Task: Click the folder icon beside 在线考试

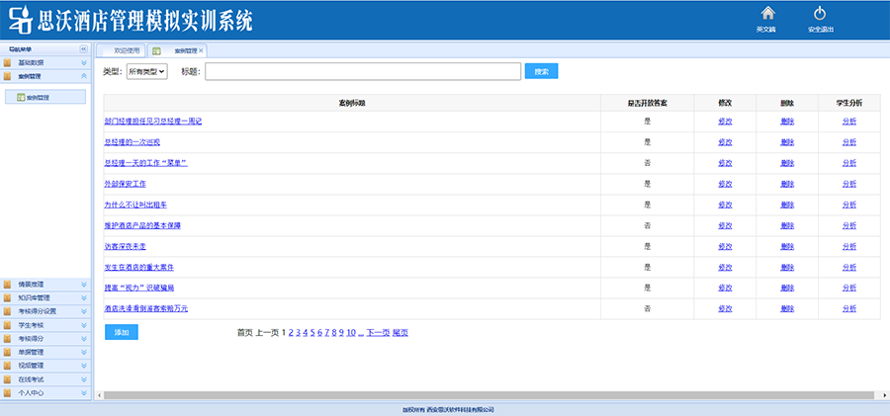Action: 8,379
